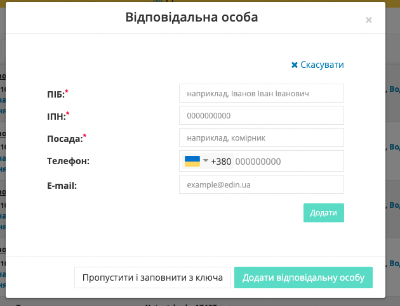
Task: Click Додати відповідальну особу button
Action: point(303,277)
